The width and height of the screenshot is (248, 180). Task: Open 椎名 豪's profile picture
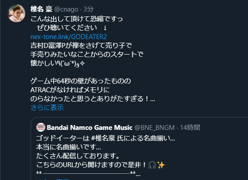coord(16,13)
